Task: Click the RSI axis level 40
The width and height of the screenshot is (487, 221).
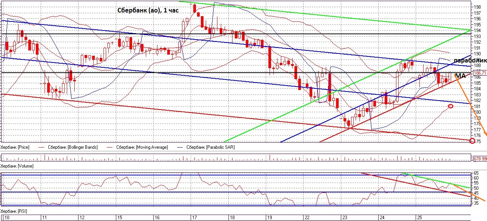Action: point(476,198)
